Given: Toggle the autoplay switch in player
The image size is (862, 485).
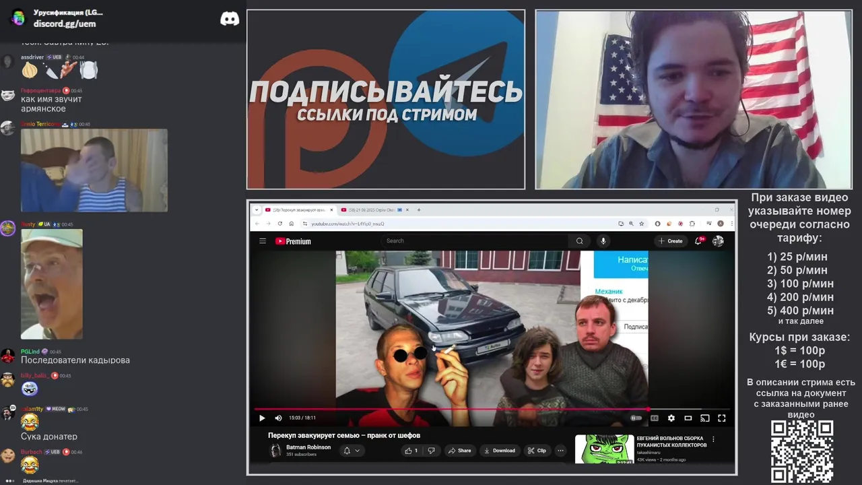Looking at the screenshot, I should pos(636,418).
